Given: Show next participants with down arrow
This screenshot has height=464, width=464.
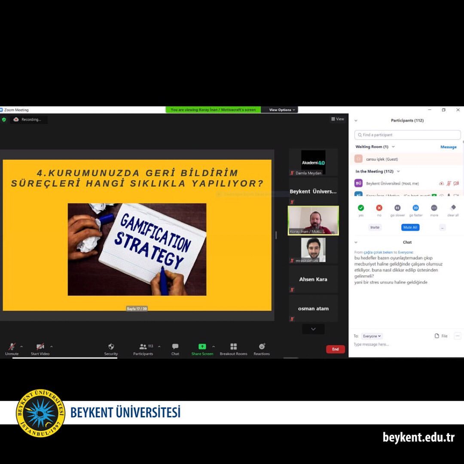Looking at the screenshot, I should [x=313, y=329].
